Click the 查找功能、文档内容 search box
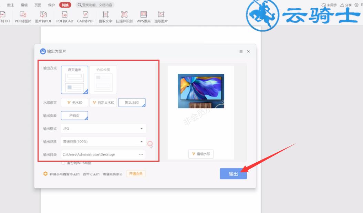This screenshot has width=363, height=213. (x=95, y=5)
